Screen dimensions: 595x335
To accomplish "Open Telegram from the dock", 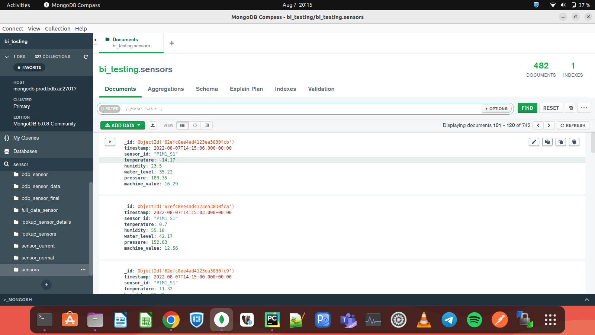I will [449, 320].
